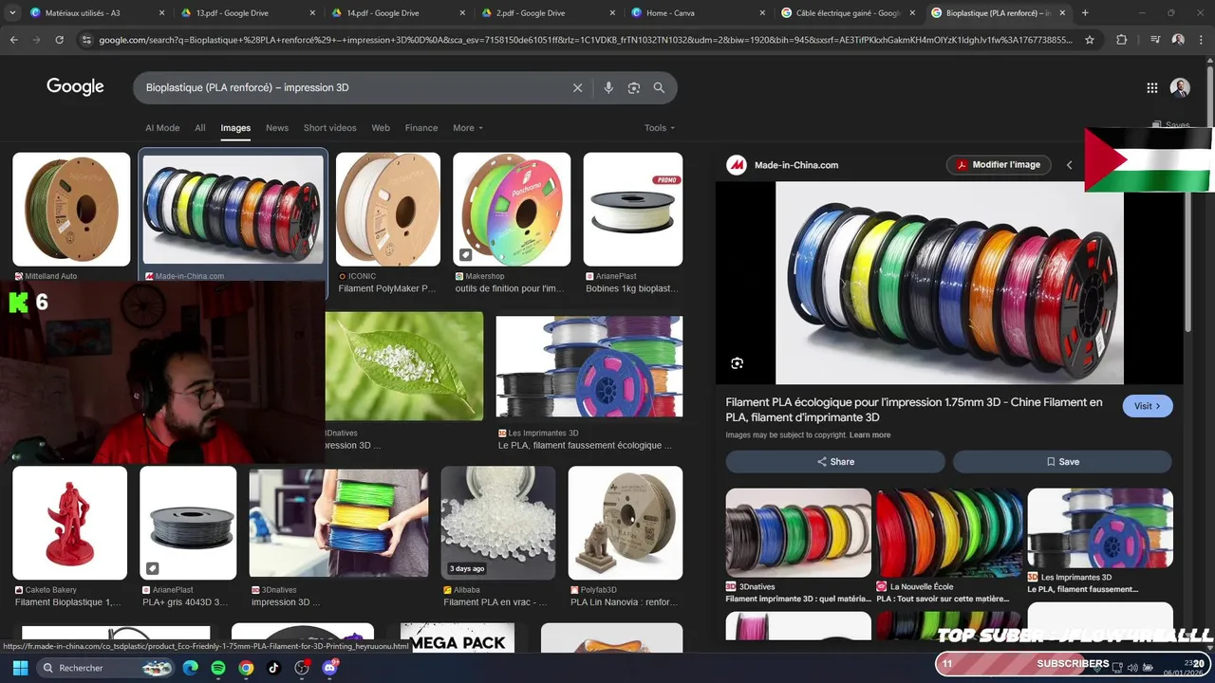Open media controls in Chrome toolbar

coord(1154,40)
